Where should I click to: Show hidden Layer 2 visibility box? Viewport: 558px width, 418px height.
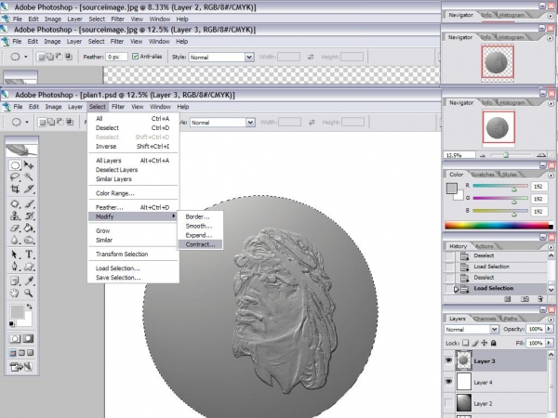[449, 403]
